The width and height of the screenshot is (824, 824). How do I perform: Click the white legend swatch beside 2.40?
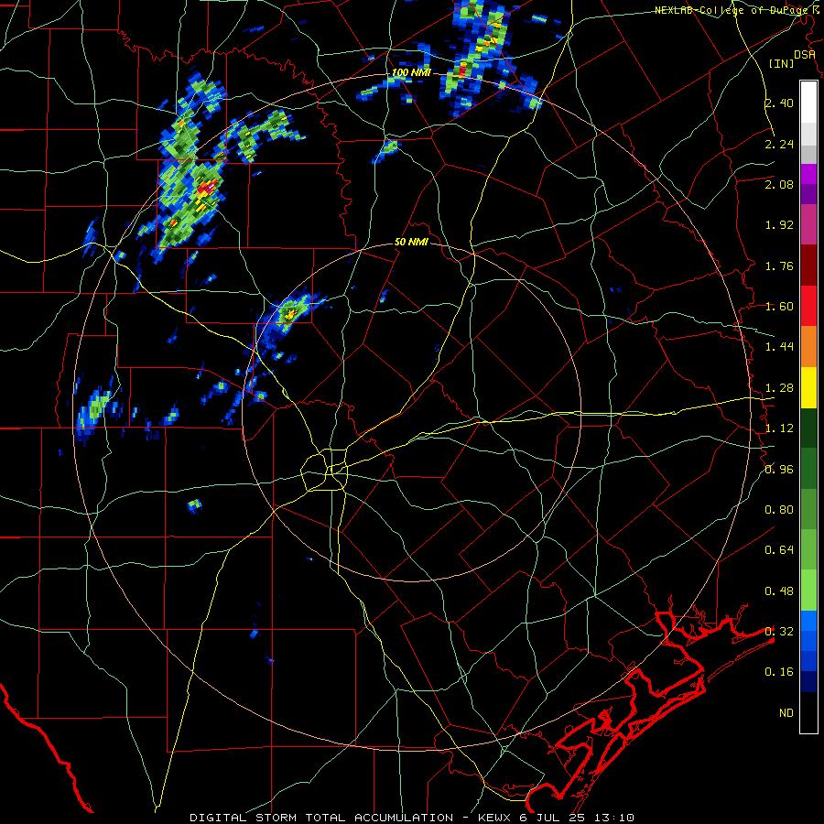[808, 103]
